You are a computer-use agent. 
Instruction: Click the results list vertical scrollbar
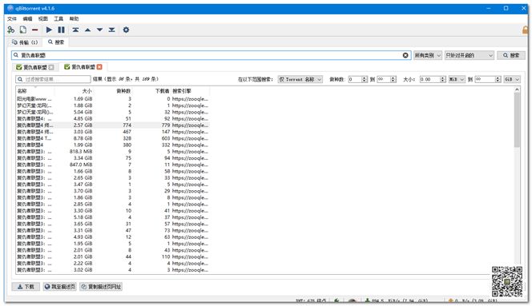[517, 175]
